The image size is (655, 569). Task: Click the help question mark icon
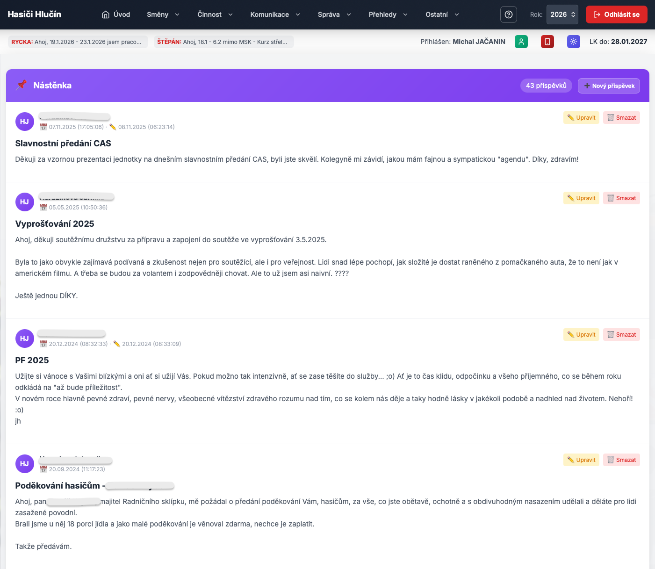[x=508, y=14]
